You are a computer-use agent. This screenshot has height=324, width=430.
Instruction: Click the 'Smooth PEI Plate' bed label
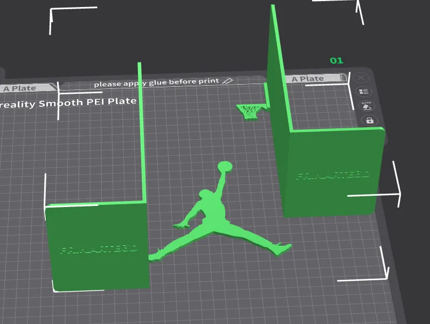click(87, 102)
